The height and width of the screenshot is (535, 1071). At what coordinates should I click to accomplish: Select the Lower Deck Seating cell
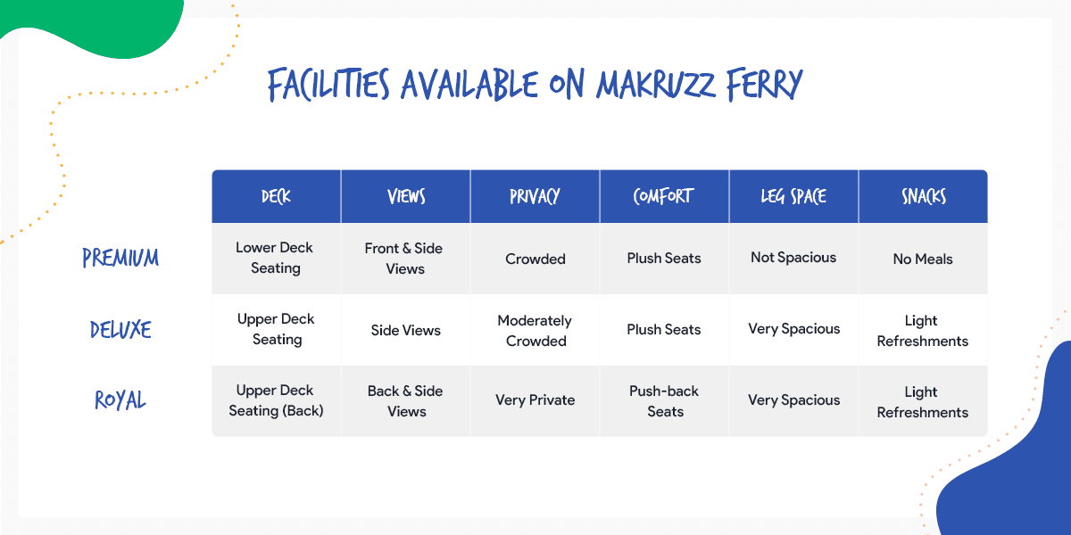(x=276, y=259)
